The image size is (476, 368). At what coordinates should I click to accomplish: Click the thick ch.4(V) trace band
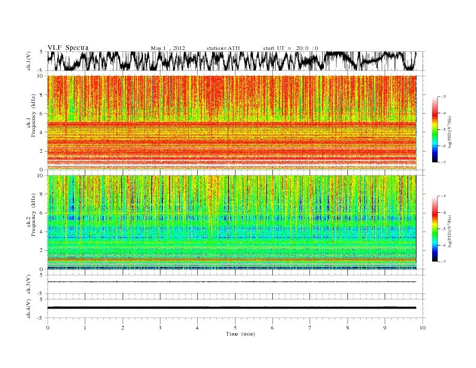coord(232,308)
